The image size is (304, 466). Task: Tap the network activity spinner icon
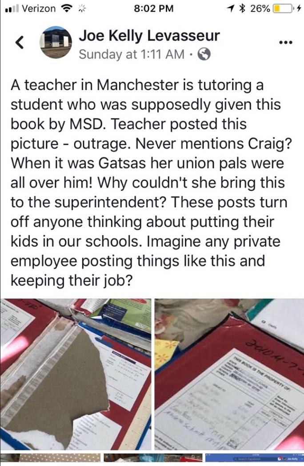point(82,8)
